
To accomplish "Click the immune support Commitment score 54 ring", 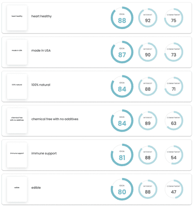I will click(x=174, y=155).
